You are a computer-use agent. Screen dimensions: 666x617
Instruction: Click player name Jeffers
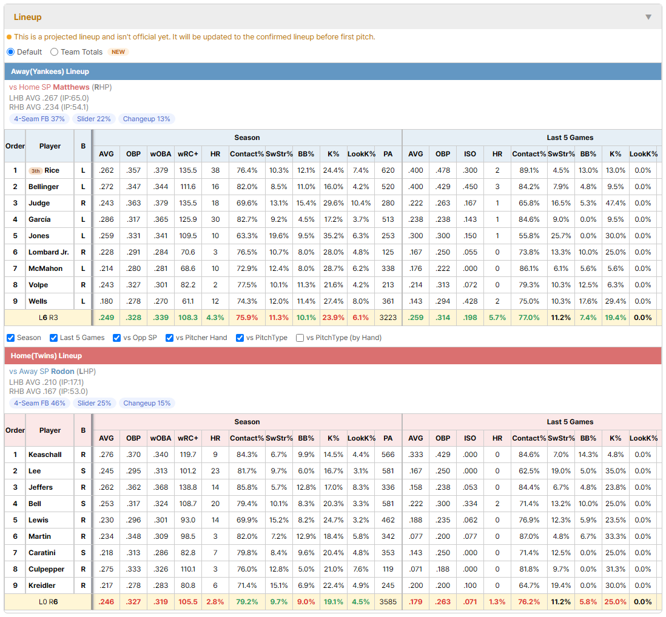(x=41, y=487)
